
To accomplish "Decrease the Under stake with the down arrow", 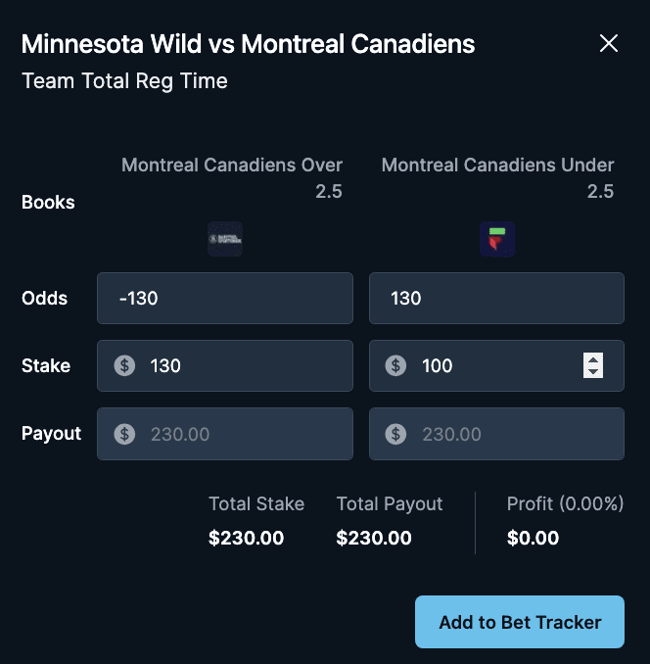I will 593,372.
